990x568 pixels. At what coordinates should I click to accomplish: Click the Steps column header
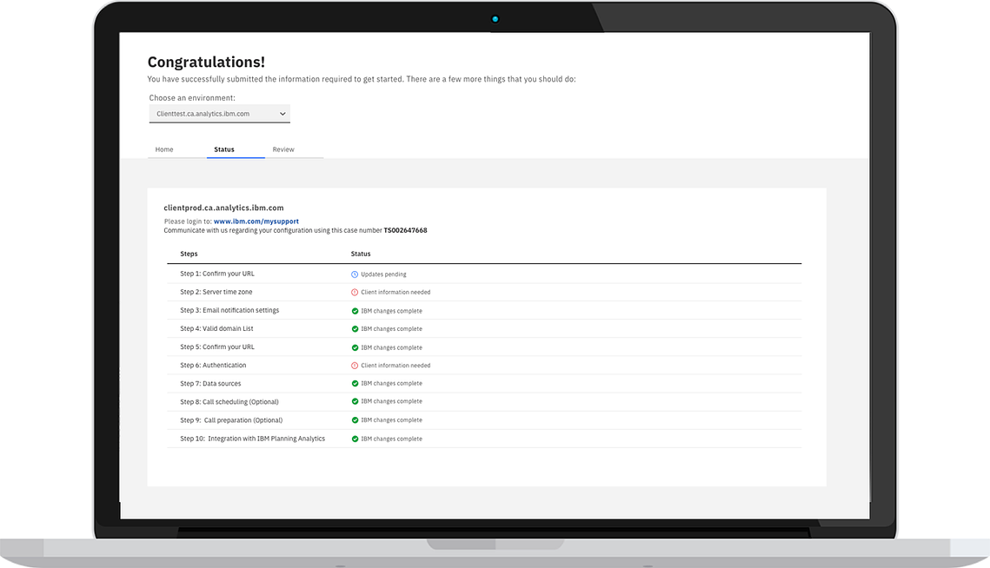tap(189, 254)
